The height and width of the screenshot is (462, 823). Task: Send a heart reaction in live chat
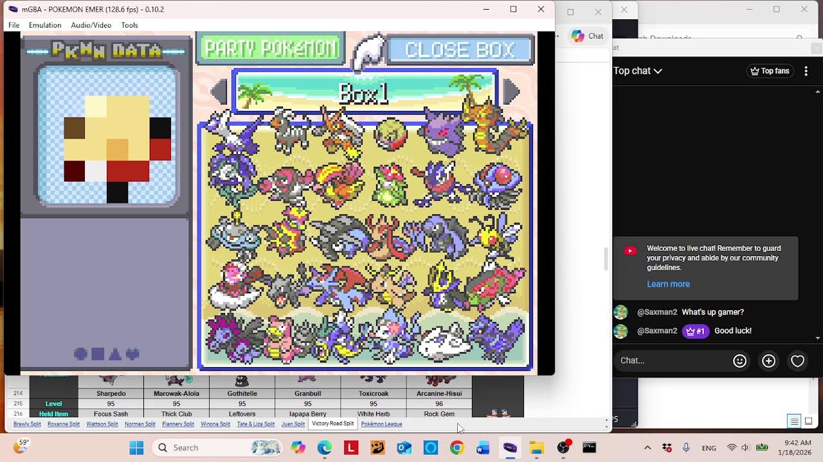797,361
